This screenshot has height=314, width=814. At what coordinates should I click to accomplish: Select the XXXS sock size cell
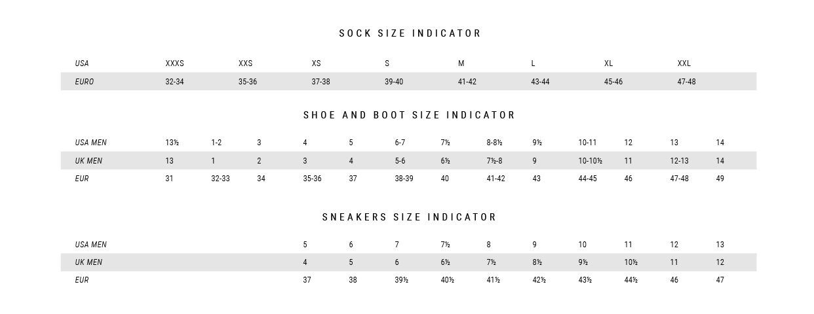175,63
